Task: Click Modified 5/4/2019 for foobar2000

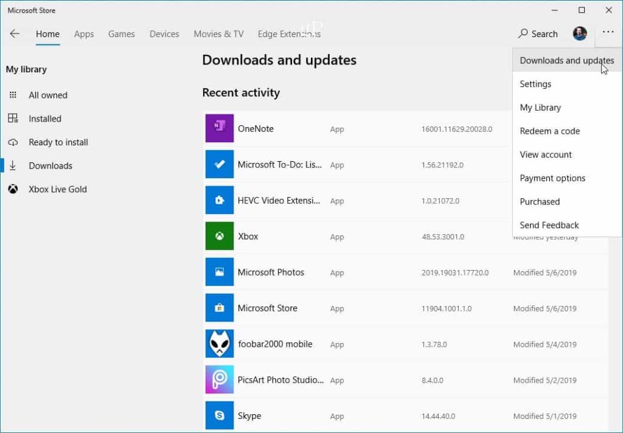Action: 545,344
